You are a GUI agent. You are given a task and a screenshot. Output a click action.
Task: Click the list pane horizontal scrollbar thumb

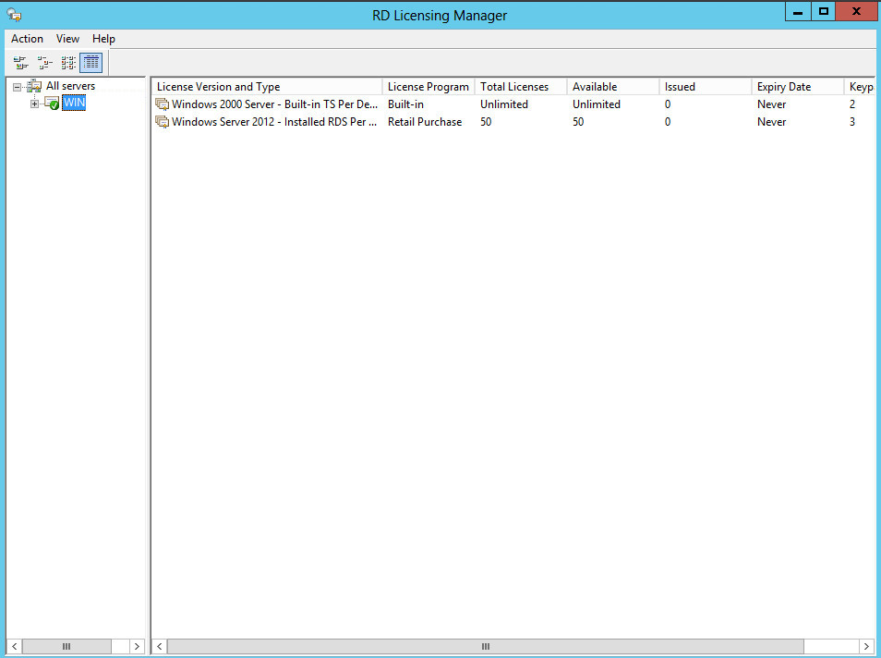coord(486,647)
